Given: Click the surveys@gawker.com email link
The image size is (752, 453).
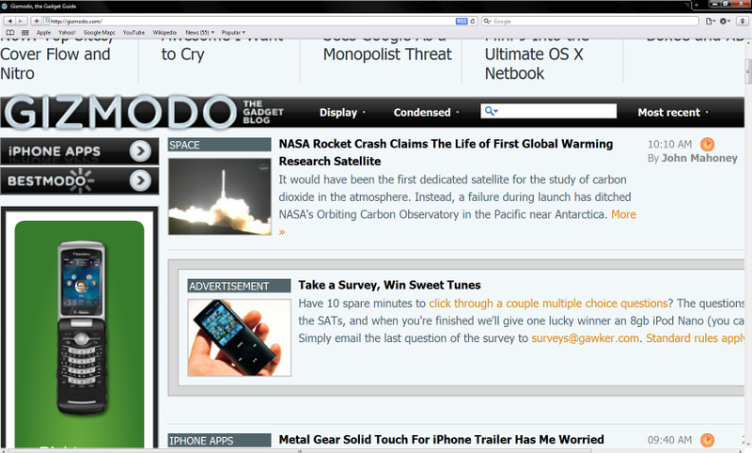Looking at the screenshot, I should (585, 338).
